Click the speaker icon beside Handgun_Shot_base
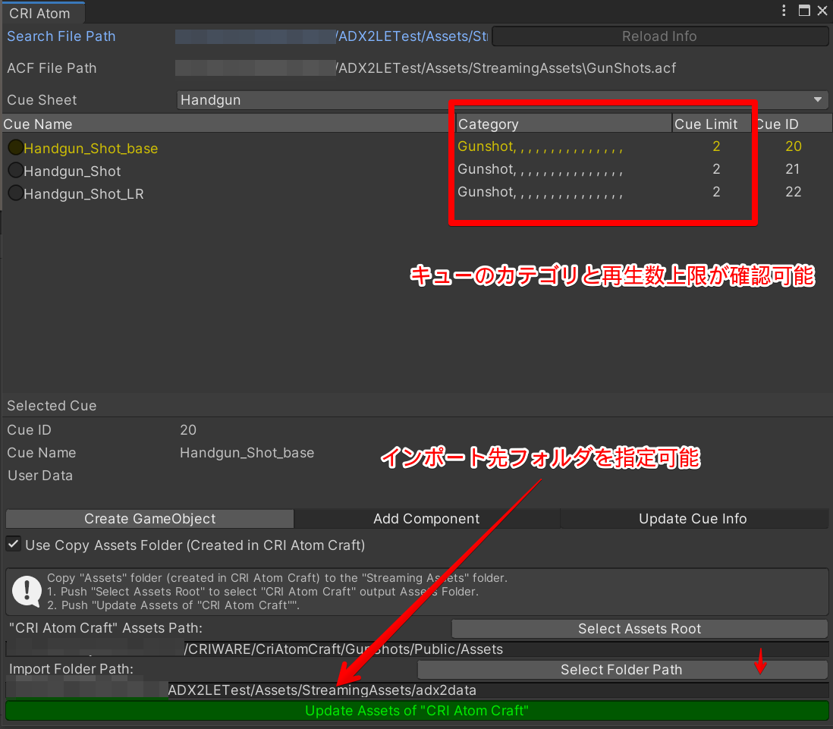The height and width of the screenshot is (729, 833). point(15,148)
